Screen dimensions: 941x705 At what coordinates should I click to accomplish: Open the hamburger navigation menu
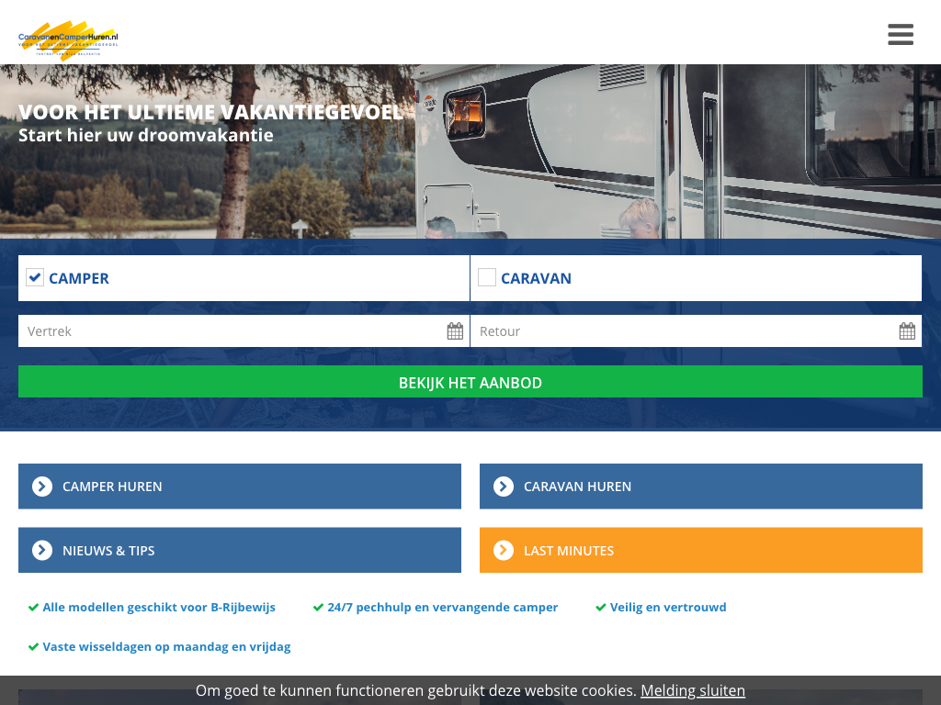pyautogui.click(x=900, y=35)
